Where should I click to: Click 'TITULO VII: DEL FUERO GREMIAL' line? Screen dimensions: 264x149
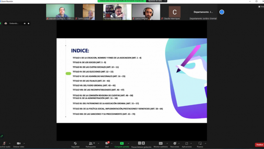(94, 85)
